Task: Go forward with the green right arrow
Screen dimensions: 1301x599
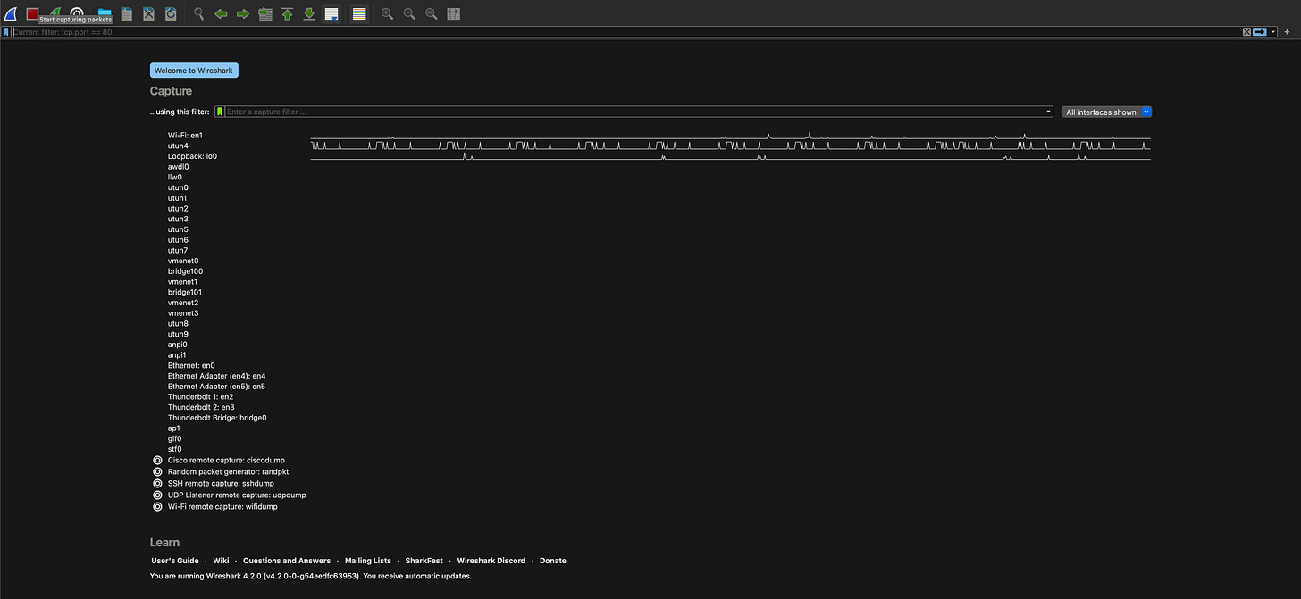Action: (242, 13)
